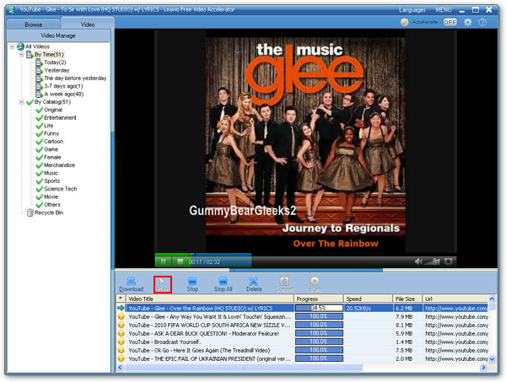The image size is (506, 382).
Task: Select the Game catalog
Action: (x=51, y=149)
